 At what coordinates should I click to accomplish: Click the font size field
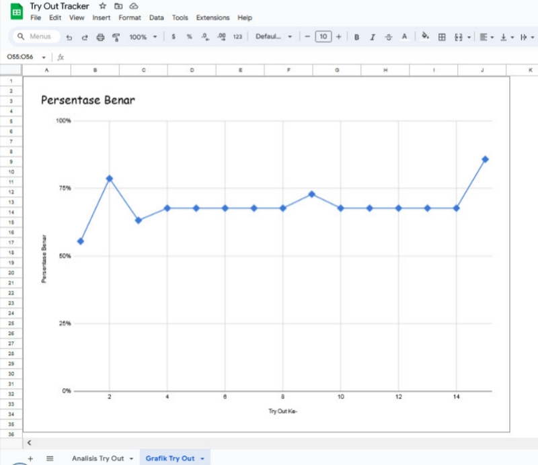323,36
